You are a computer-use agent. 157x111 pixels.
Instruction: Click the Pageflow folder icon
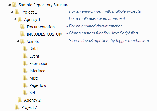(25, 85)
